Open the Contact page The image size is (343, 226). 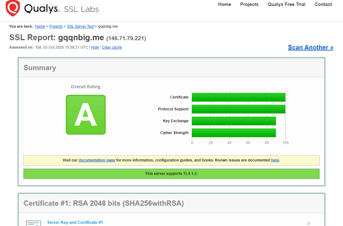coord(323,4)
